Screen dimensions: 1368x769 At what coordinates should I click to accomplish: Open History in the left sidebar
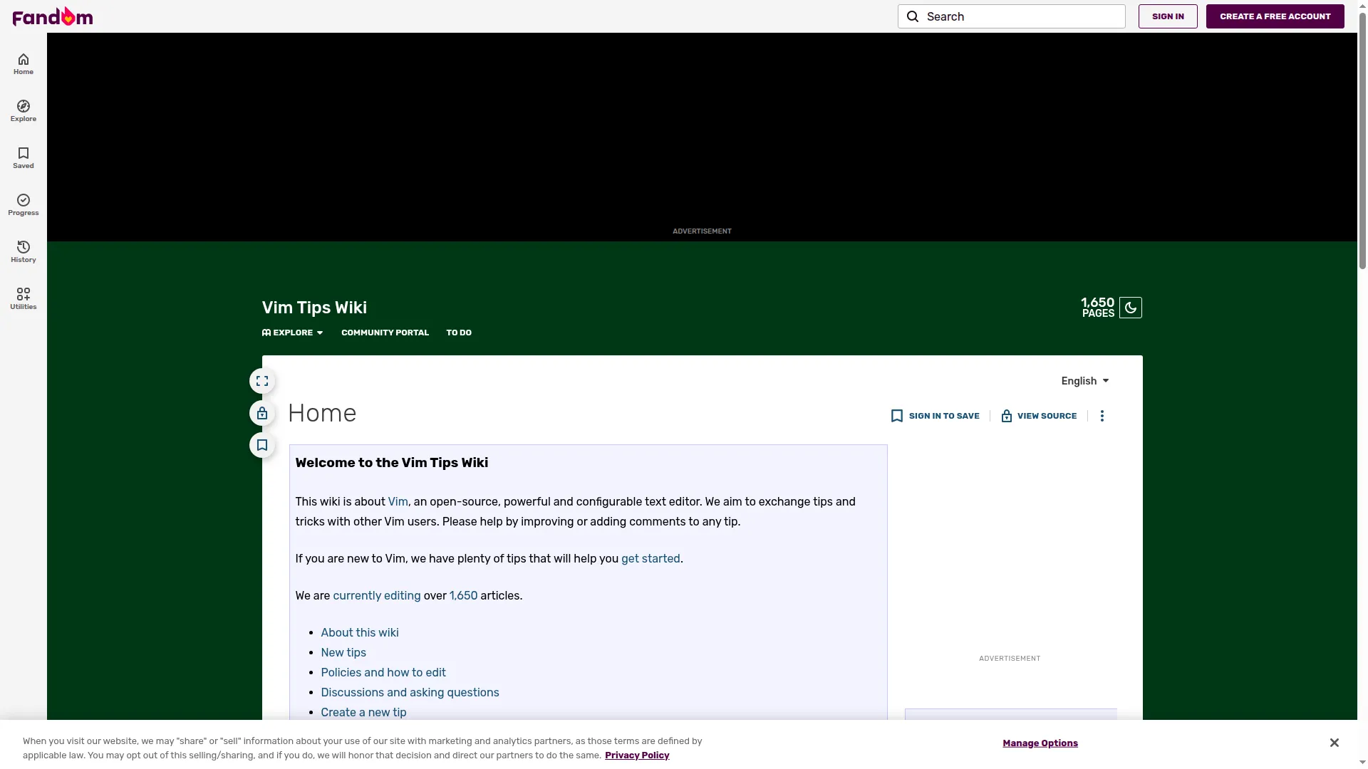[x=24, y=252]
